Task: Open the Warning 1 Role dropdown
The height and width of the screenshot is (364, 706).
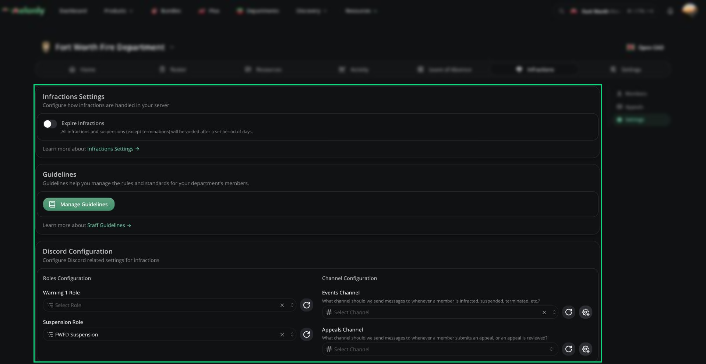Action: tap(169, 305)
